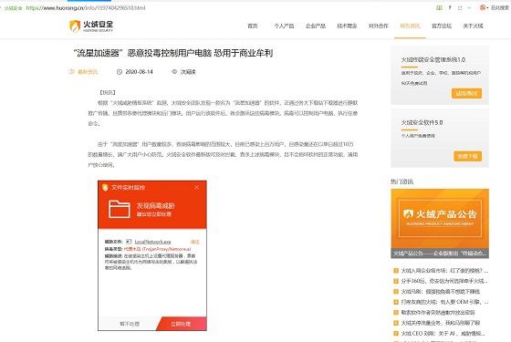Click the 【快讯】 label in article

[x=108, y=93]
